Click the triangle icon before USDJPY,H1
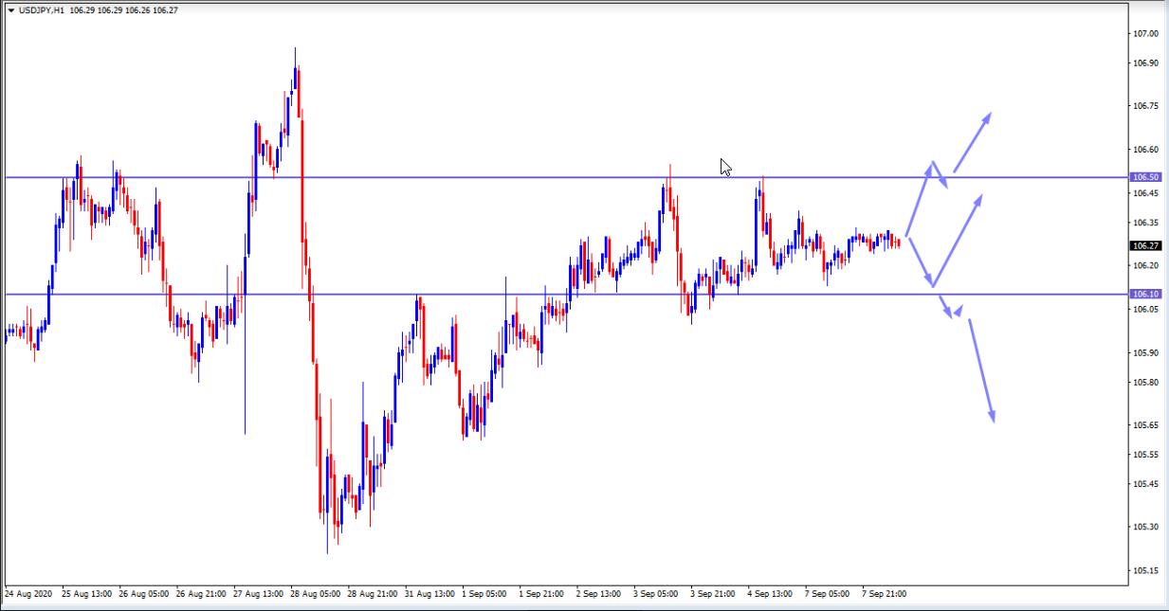 click(10, 10)
